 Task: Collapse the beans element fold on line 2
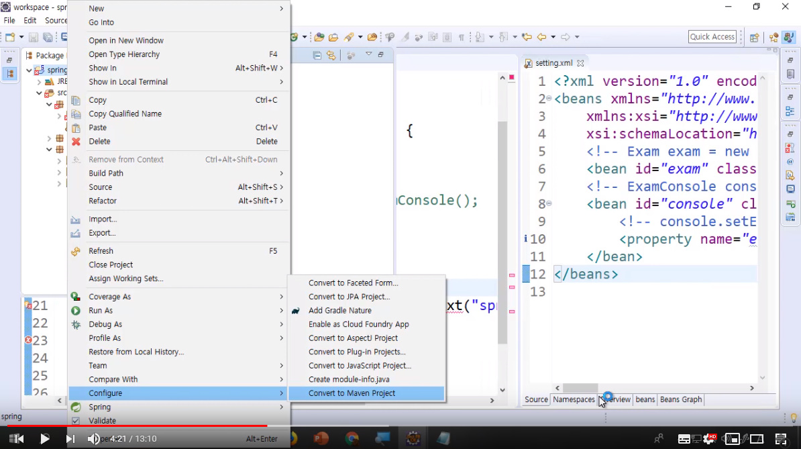coord(549,99)
